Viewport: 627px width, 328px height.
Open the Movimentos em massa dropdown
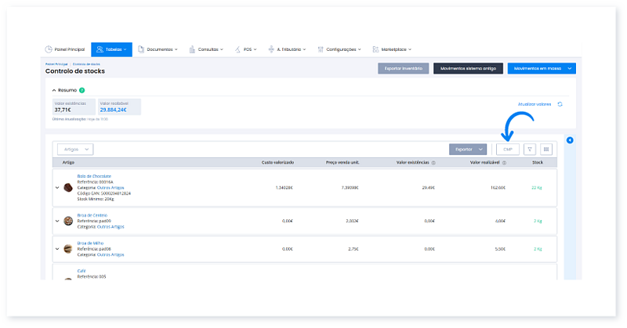pos(542,69)
